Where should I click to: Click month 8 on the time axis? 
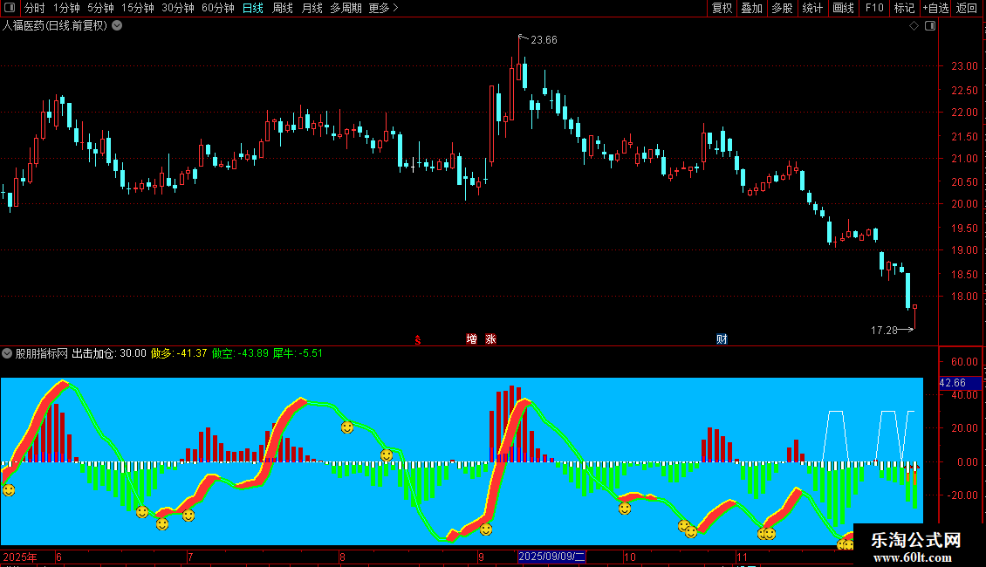pos(342,557)
